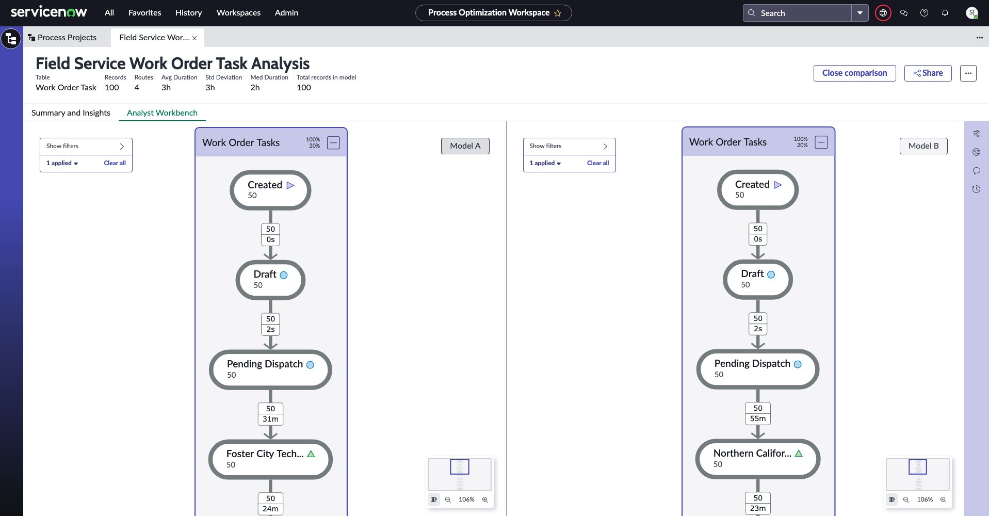989x516 pixels.
Task: Select the Model A Pending Dispatch node
Action: [270, 369]
